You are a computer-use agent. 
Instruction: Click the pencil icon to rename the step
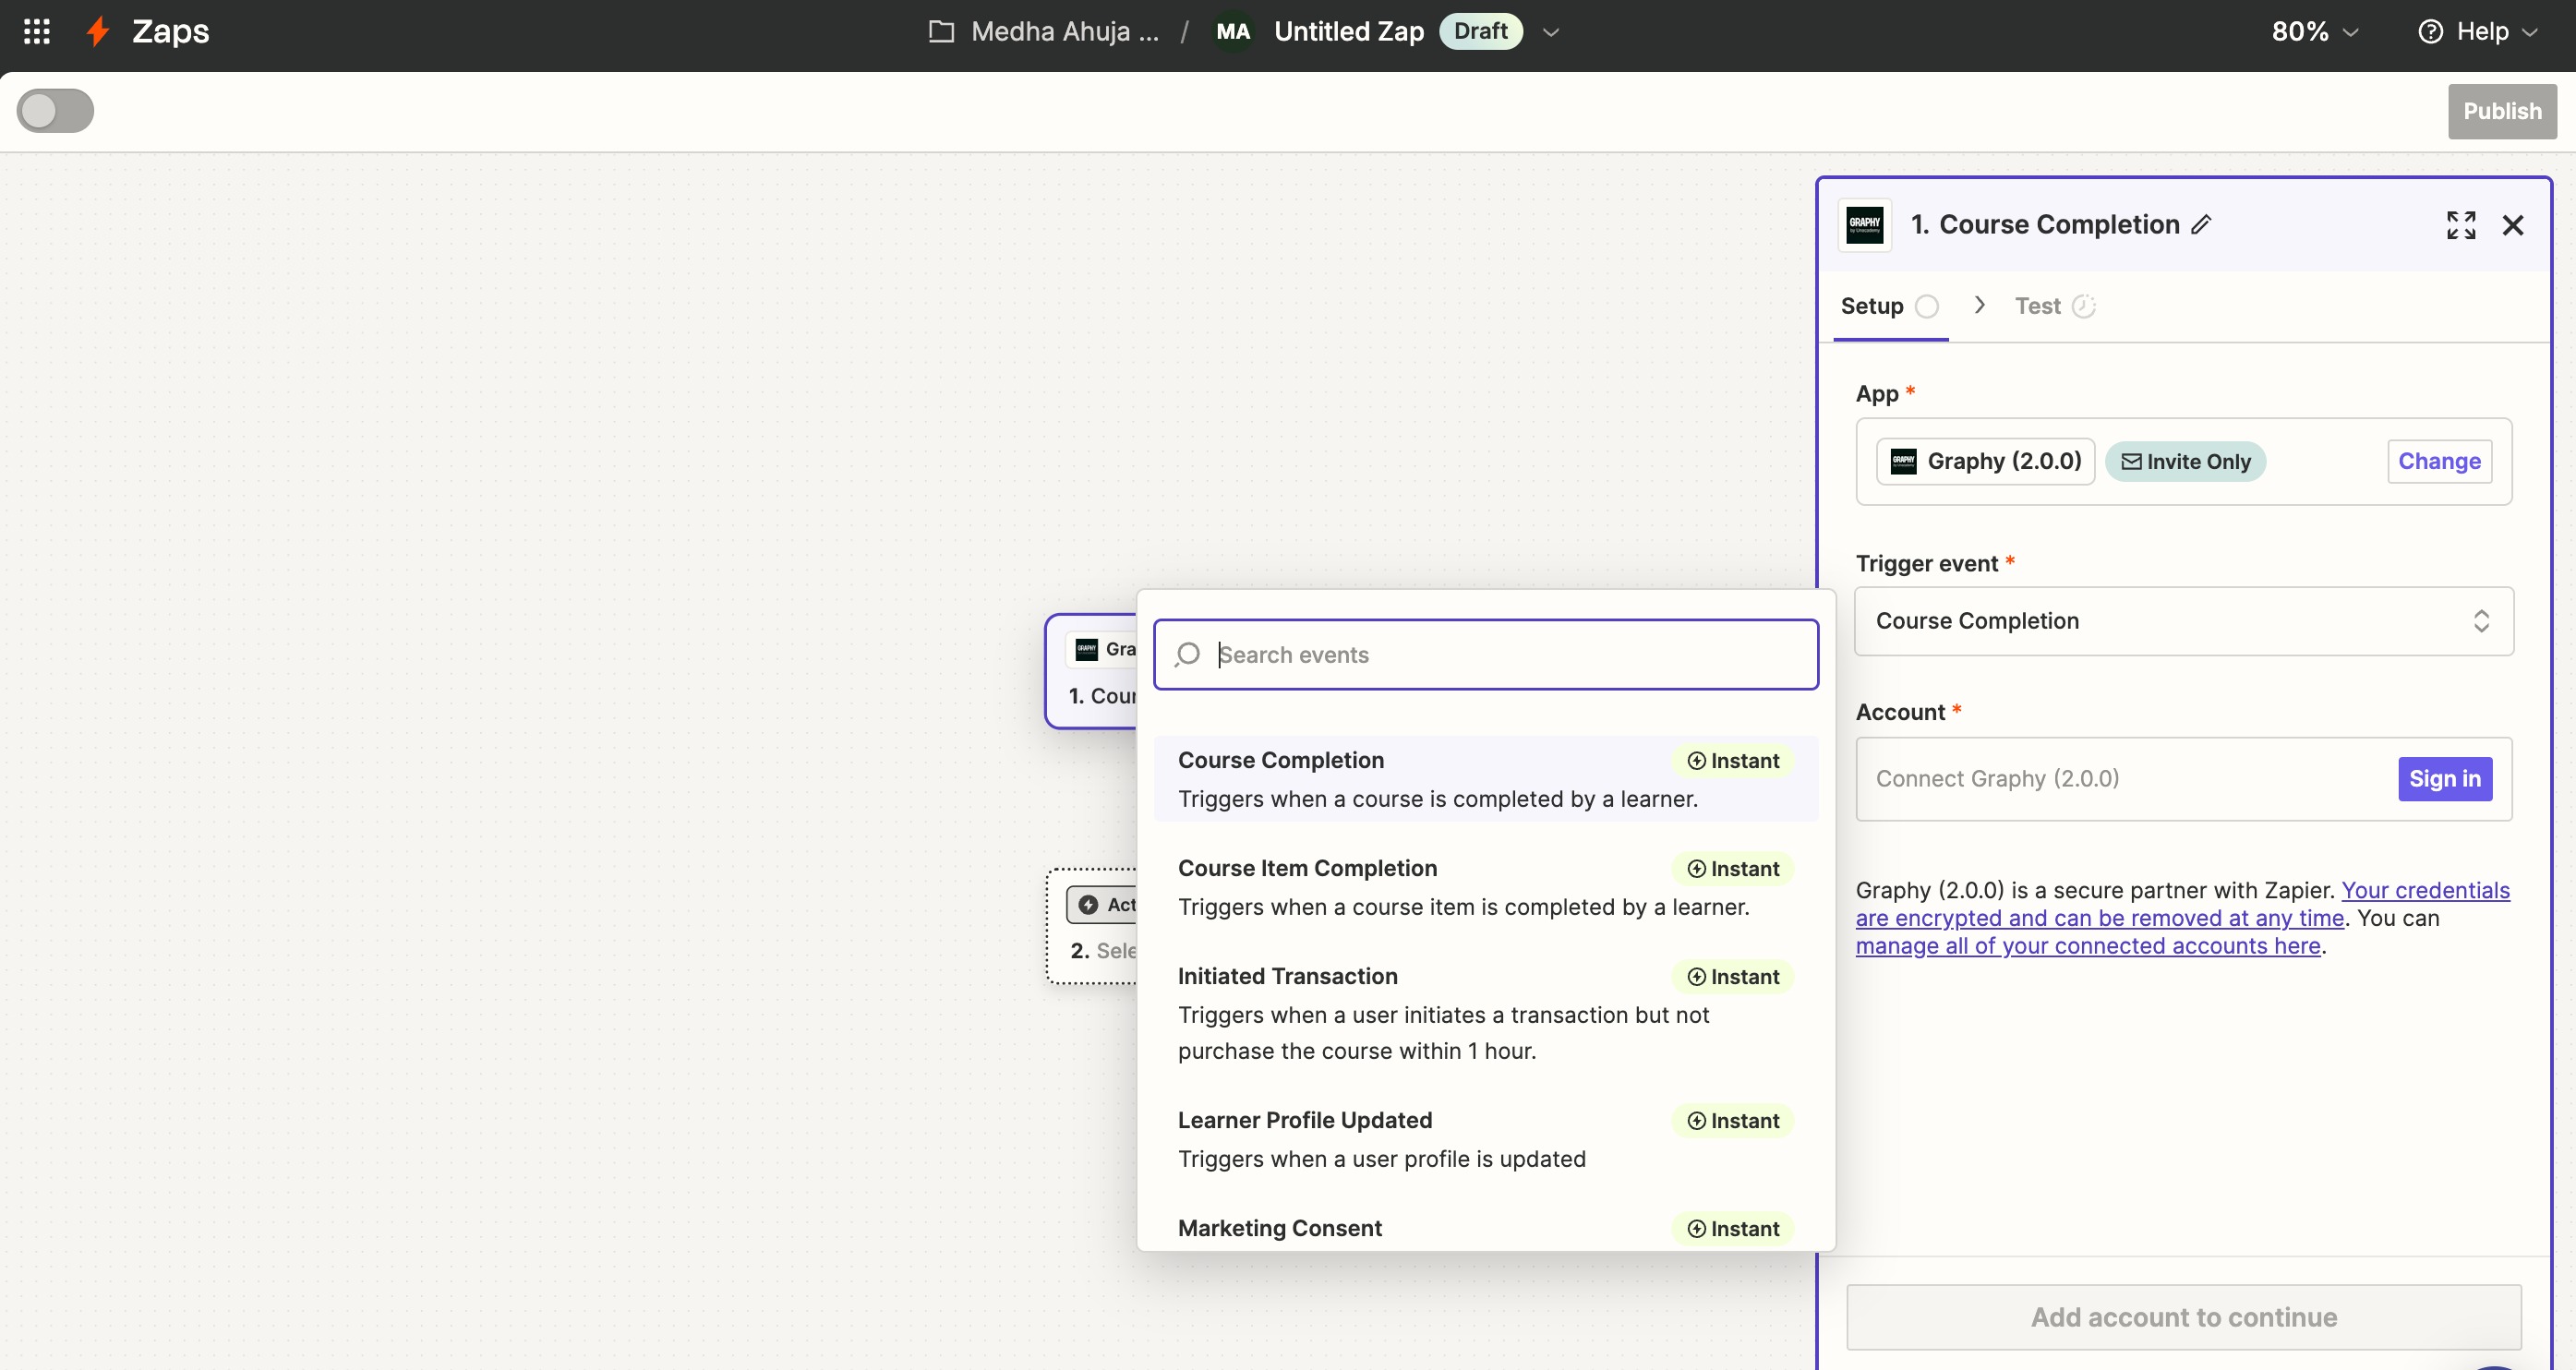click(2201, 225)
